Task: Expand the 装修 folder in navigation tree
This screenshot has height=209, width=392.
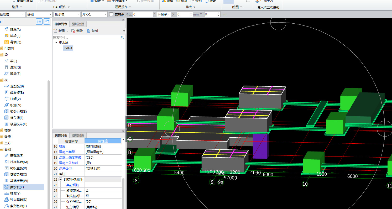Action: 2,137
